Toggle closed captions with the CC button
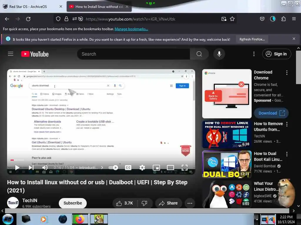 (128, 168)
